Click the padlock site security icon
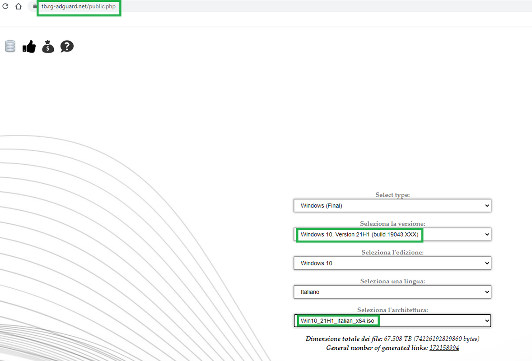This screenshot has height=361, width=532. [x=35, y=6]
